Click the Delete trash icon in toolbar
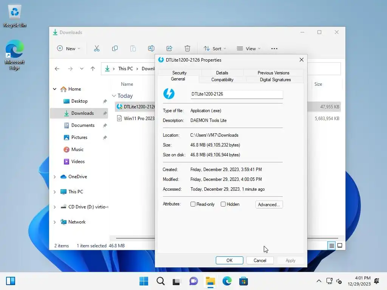Viewport: 387px width, 290px height. 187,49
